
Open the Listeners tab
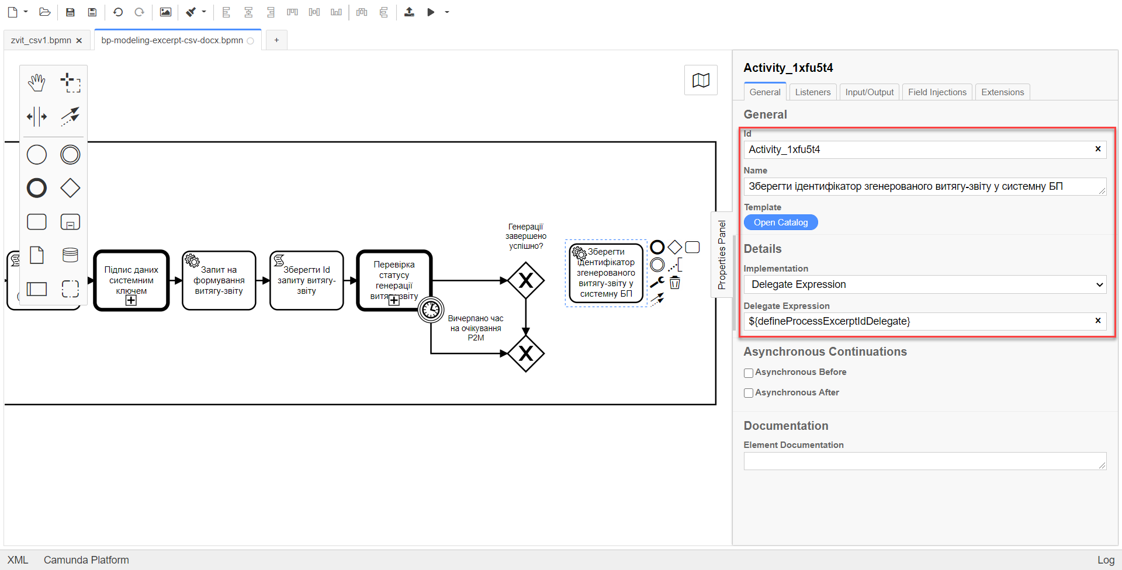tap(813, 92)
